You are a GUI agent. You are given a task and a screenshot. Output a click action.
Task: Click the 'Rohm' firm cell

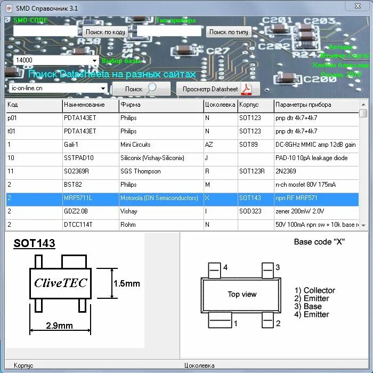click(161, 225)
